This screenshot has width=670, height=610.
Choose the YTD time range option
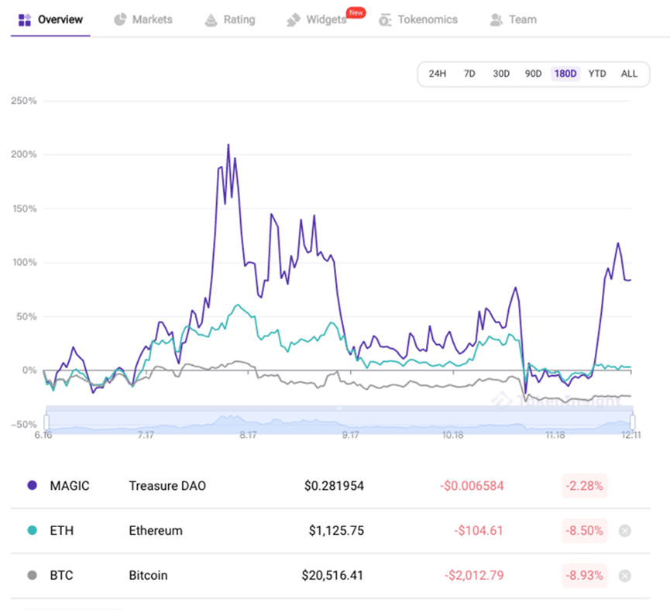(x=597, y=74)
